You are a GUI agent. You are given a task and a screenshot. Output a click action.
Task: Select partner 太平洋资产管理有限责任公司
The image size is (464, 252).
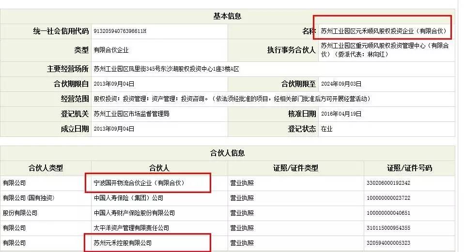tap(131, 228)
